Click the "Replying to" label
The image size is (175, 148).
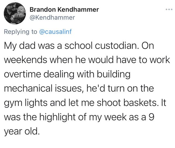click(x=20, y=32)
